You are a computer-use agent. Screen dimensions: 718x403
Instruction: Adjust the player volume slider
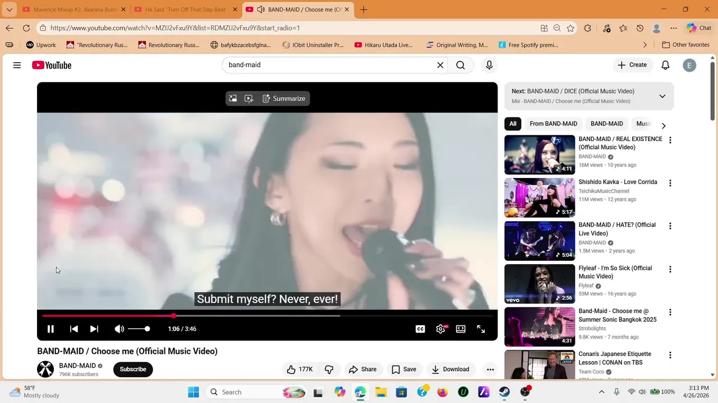(x=139, y=329)
